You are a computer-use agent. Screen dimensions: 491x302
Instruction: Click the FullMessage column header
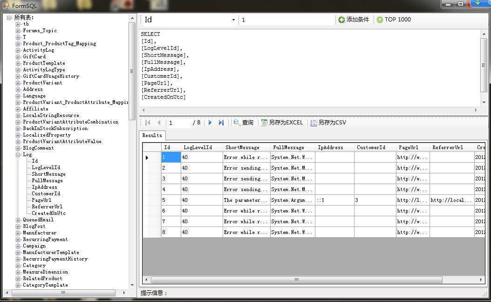(293, 147)
